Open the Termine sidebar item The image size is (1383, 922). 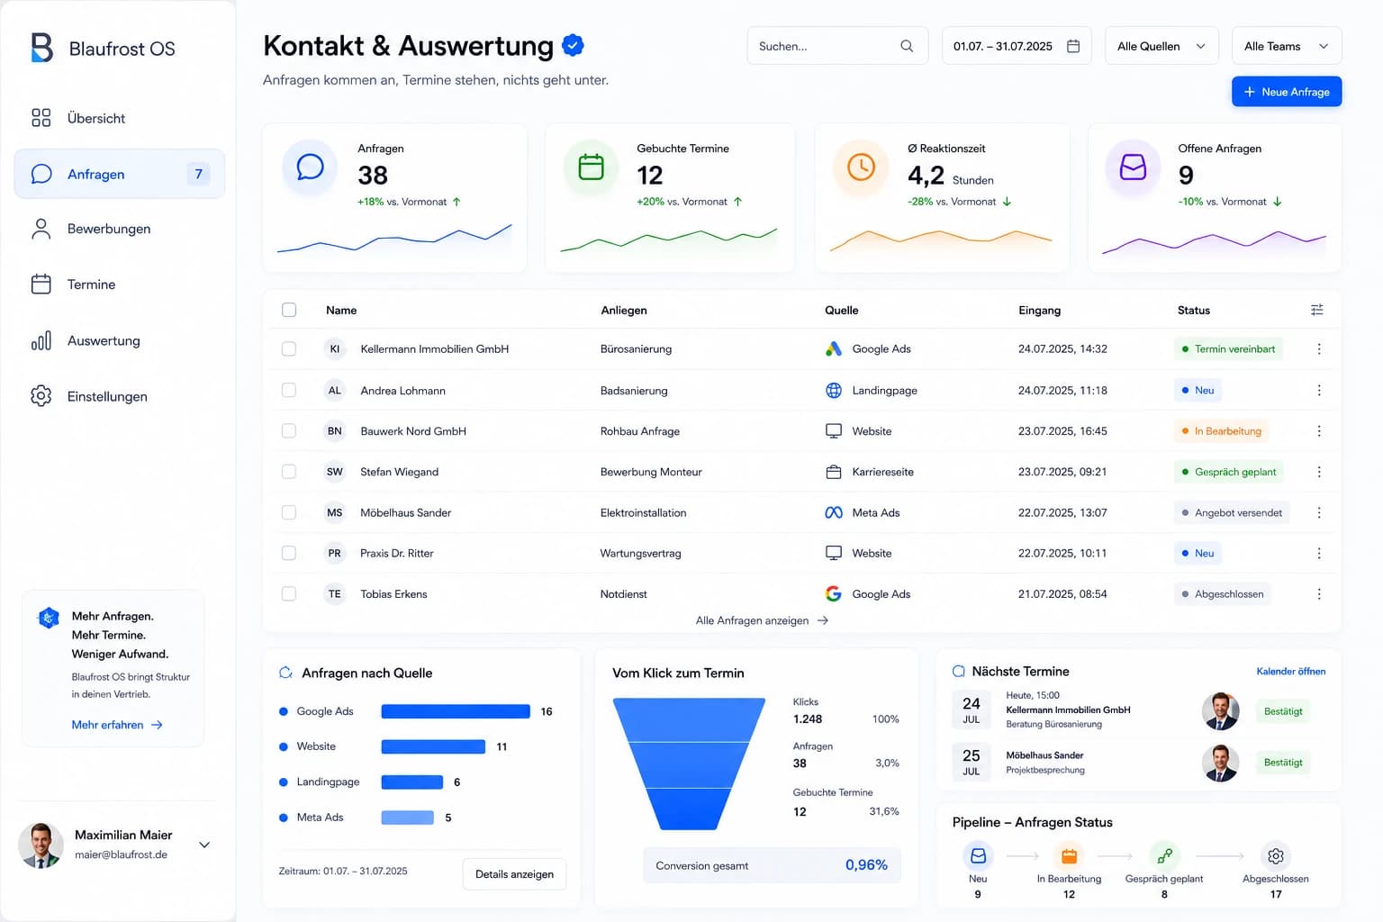tap(120, 285)
